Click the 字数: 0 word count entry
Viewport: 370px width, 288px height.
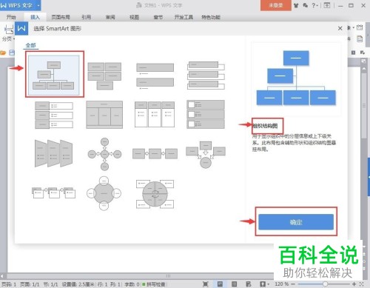click(x=132, y=284)
